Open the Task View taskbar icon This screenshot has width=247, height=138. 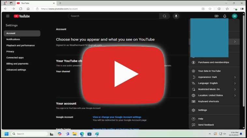pyautogui.click(x=51, y=134)
